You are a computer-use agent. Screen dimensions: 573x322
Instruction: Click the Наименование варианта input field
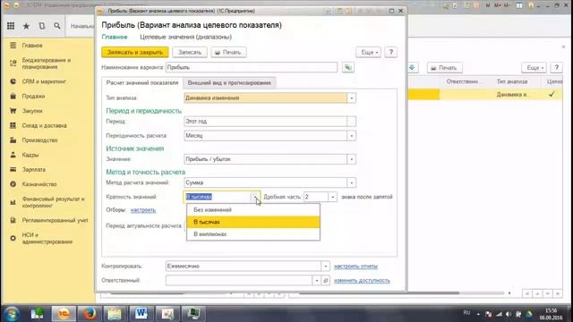pyautogui.click(x=252, y=68)
